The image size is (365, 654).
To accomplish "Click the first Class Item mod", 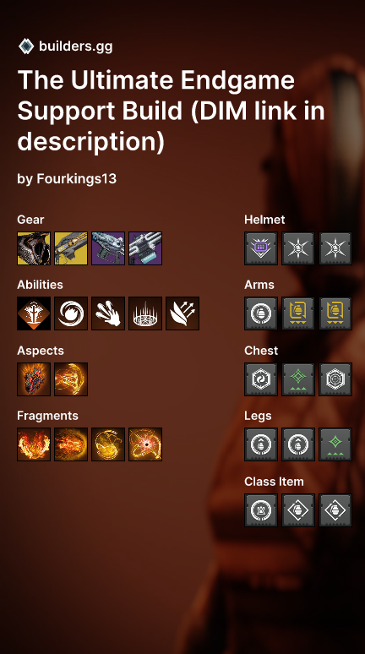I will [261, 510].
